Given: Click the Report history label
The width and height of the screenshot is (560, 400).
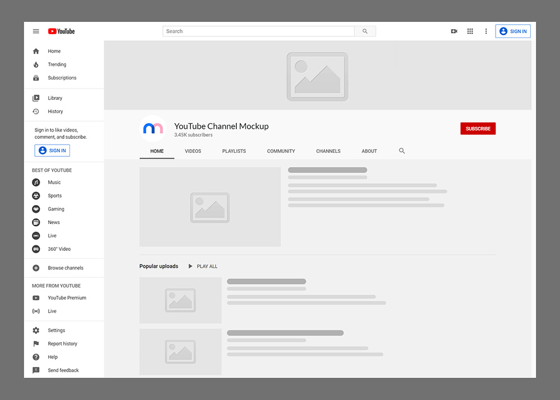Looking at the screenshot, I should pyautogui.click(x=63, y=343).
